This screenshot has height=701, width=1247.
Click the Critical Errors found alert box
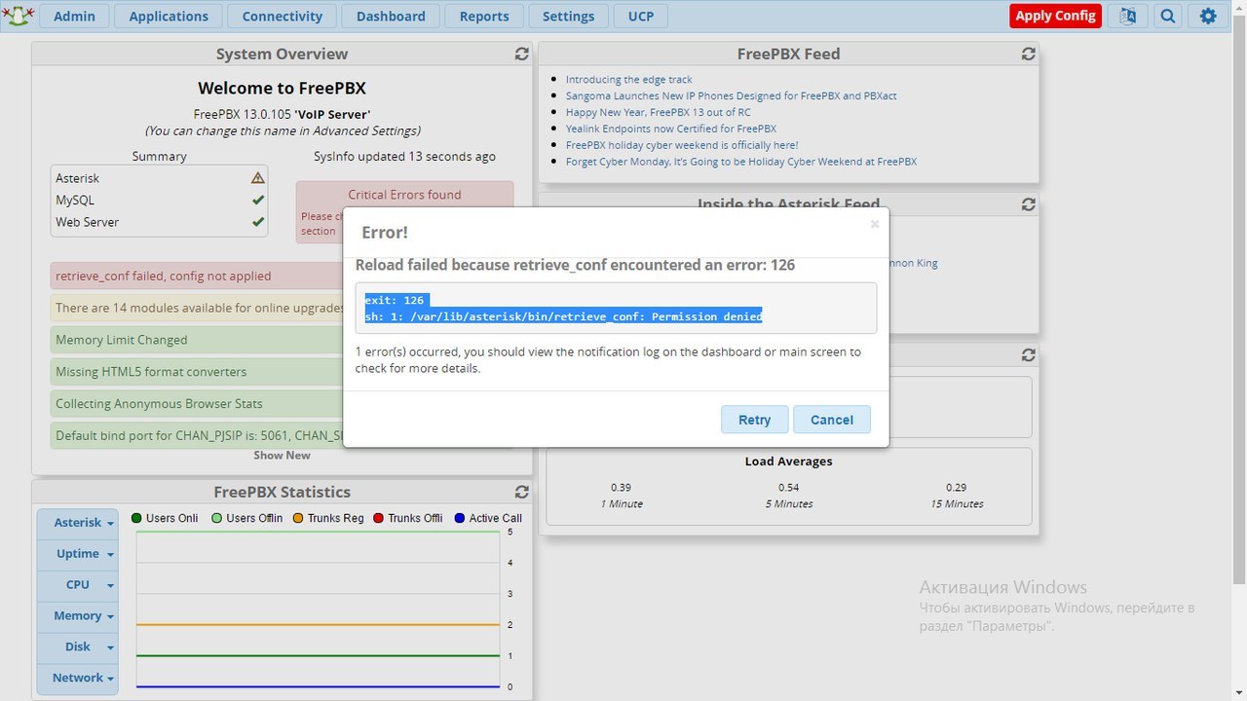pos(404,212)
